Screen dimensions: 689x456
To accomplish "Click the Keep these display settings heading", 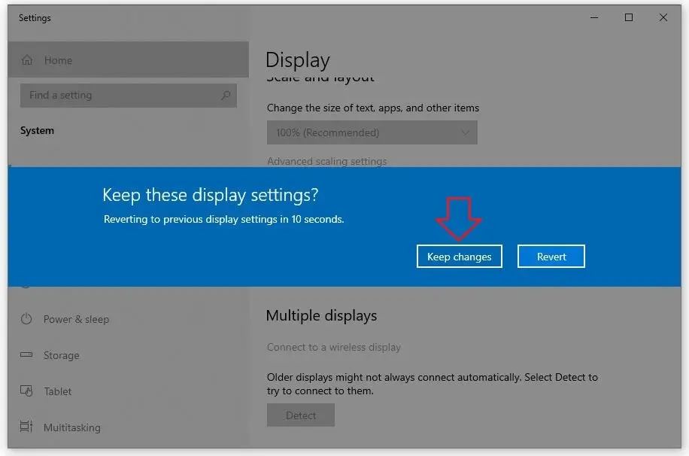I will (210, 195).
